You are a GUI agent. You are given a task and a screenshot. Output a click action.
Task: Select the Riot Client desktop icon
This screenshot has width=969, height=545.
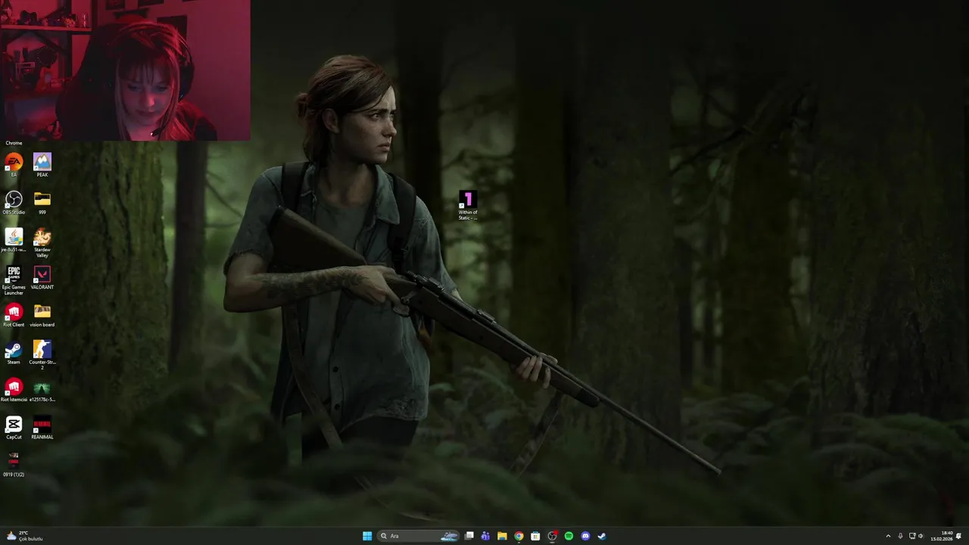[14, 314]
